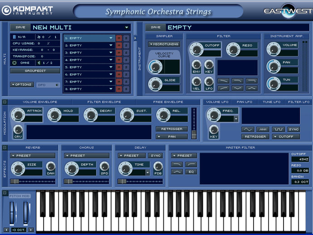The width and height of the screenshot is (313, 235).
Task: Click the Reverb Size knob
Action: [18, 168]
